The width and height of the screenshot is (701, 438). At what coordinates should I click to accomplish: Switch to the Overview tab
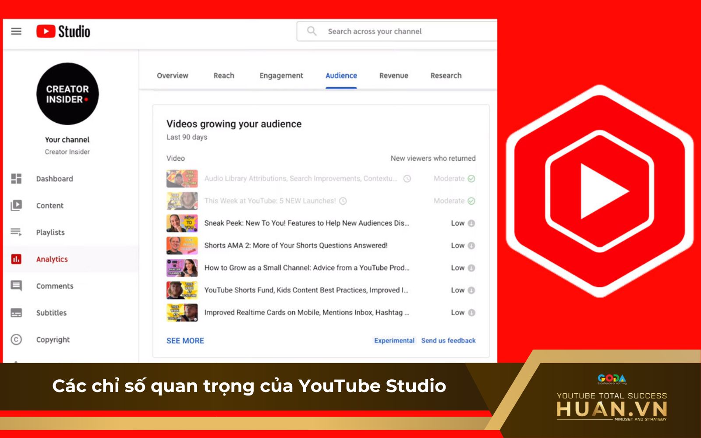pos(173,75)
